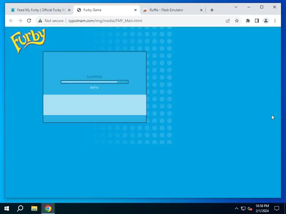The image size is (286, 214).
Task: Switch to Feed My Furby tab
Action: [41, 10]
